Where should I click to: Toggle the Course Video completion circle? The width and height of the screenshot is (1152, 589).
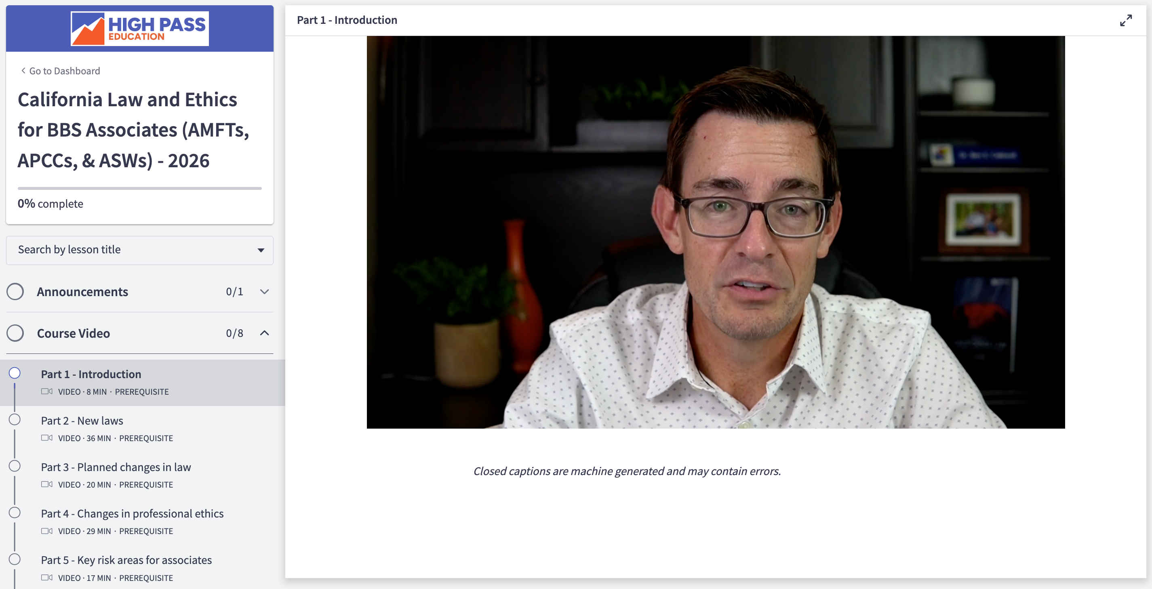(15, 333)
